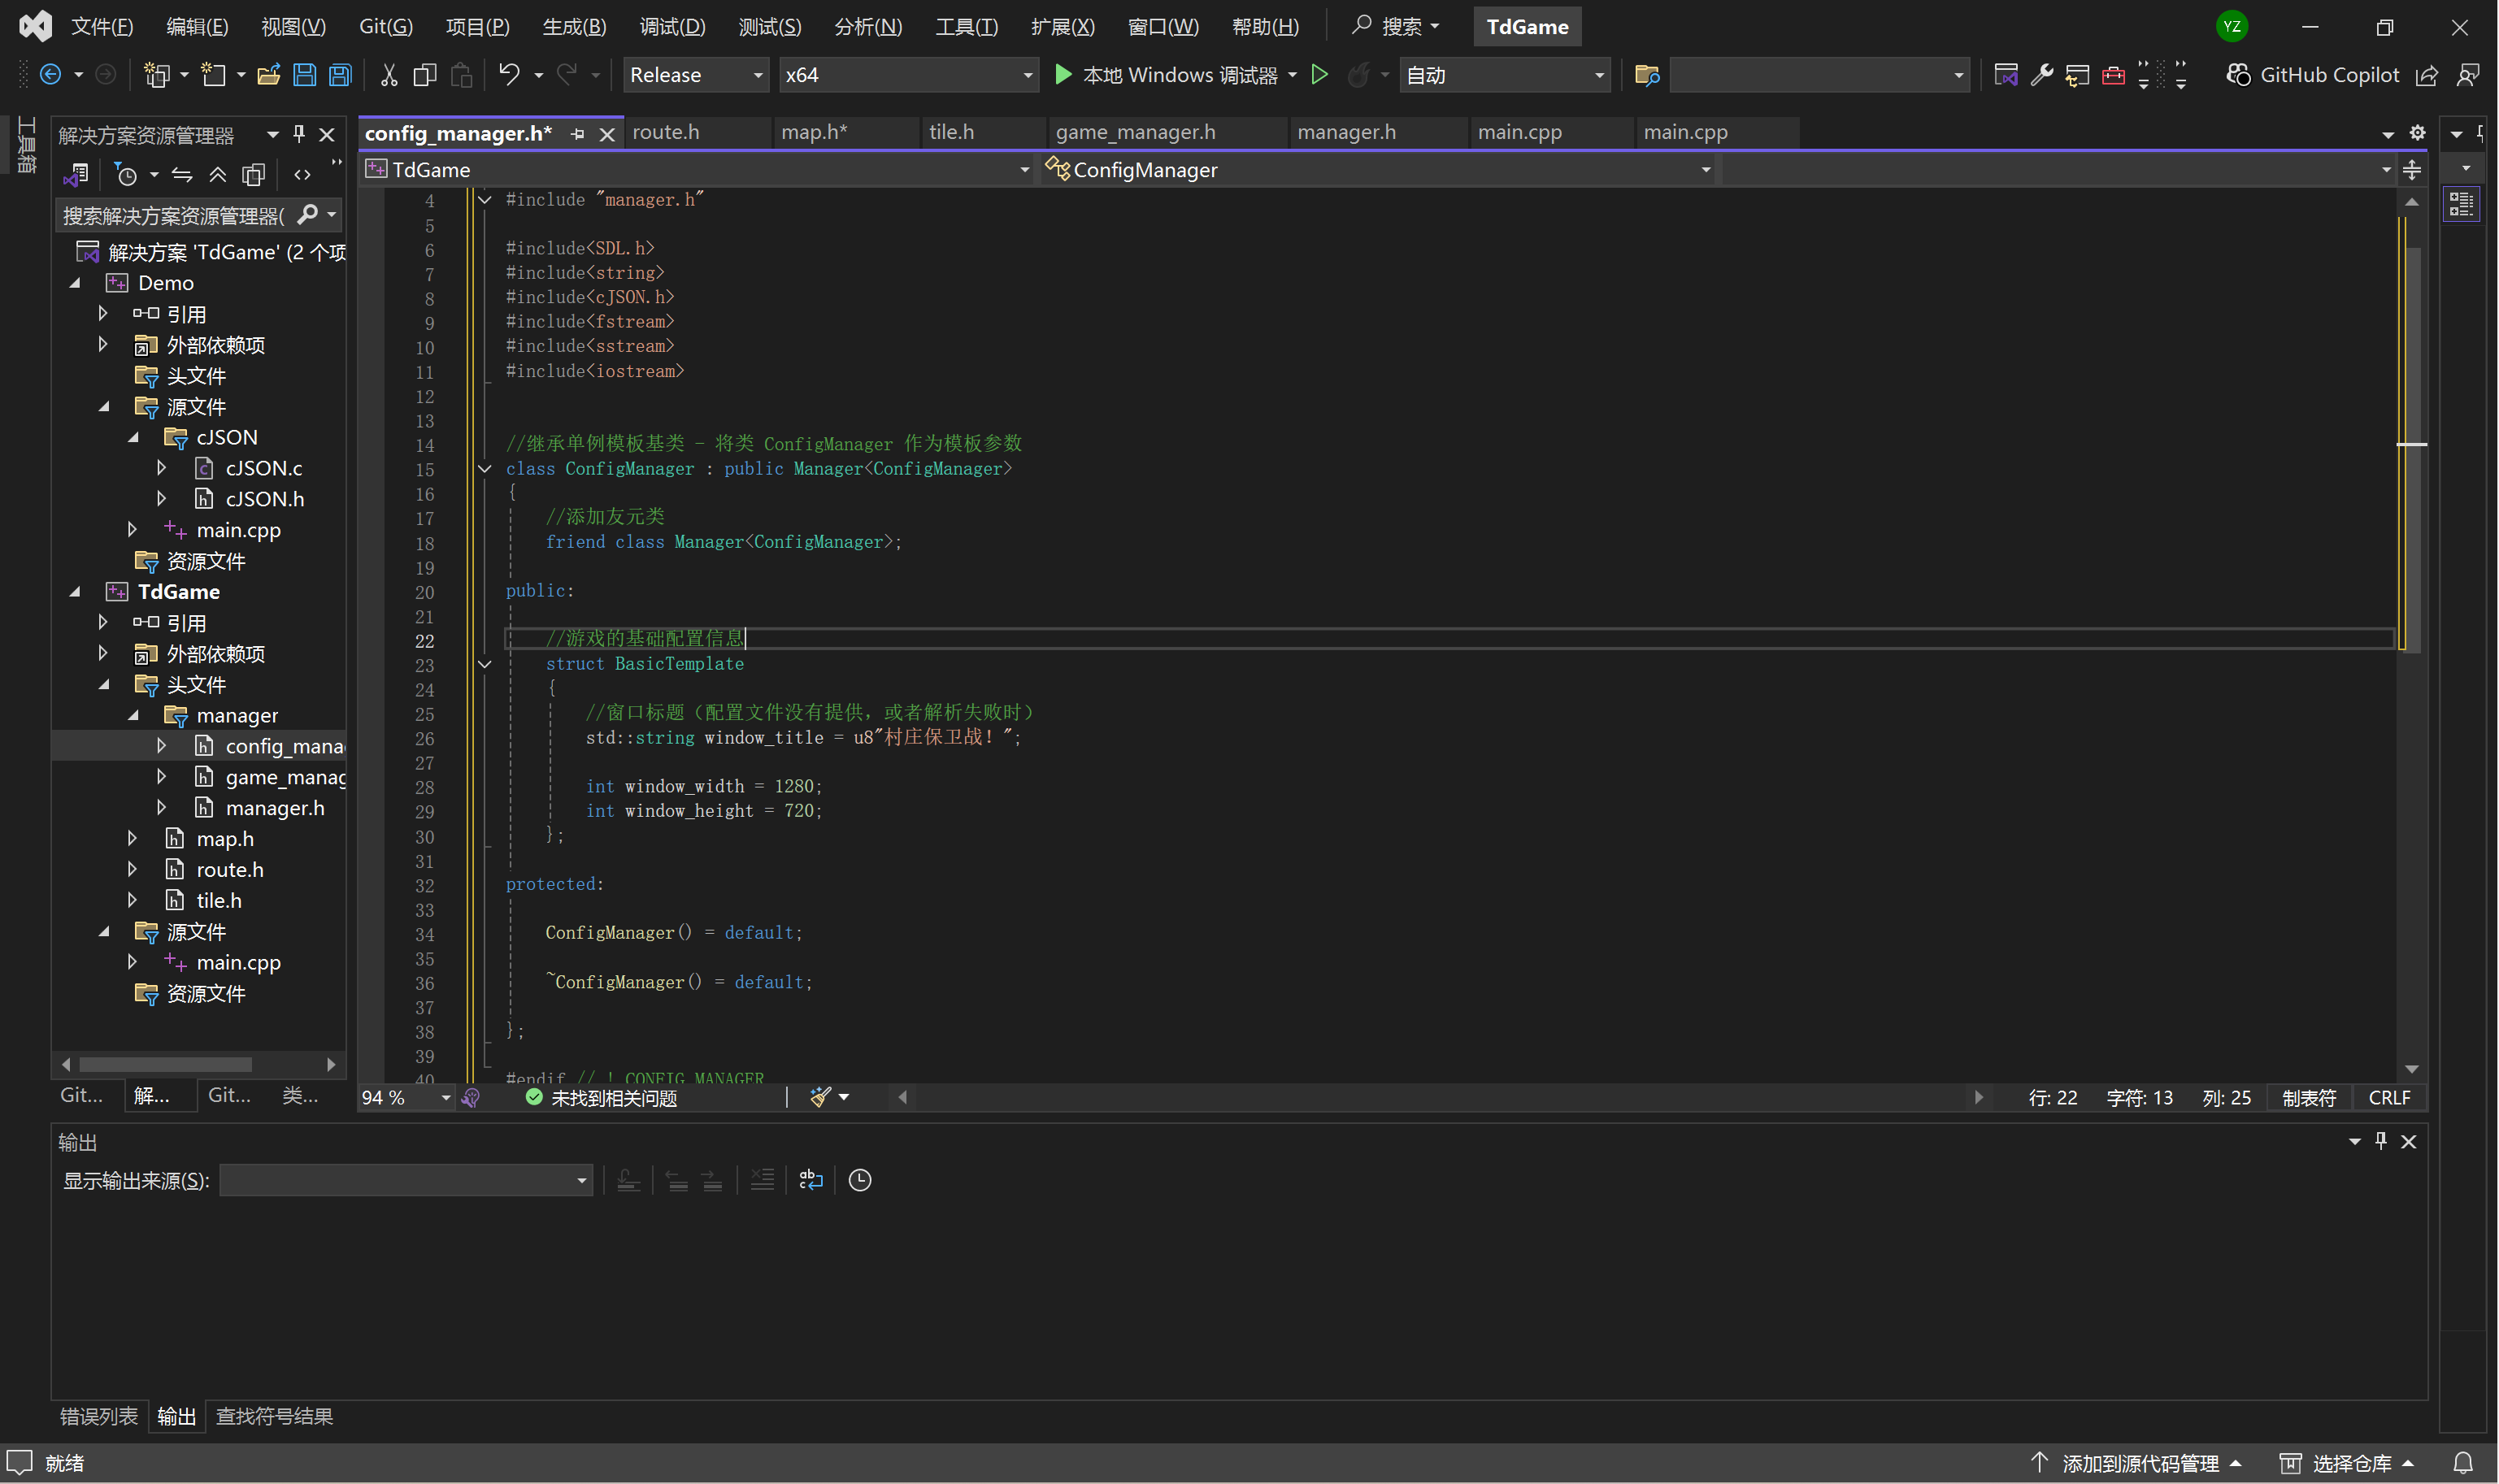This screenshot has height=1484, width=2499.
Task: Toggle pin on config_manager.h tab
Action: coord(578,133)
